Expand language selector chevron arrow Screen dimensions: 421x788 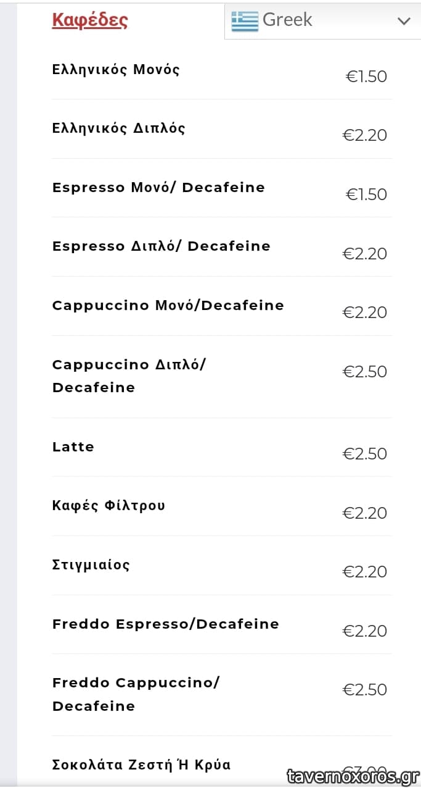(x=404, y=22)
